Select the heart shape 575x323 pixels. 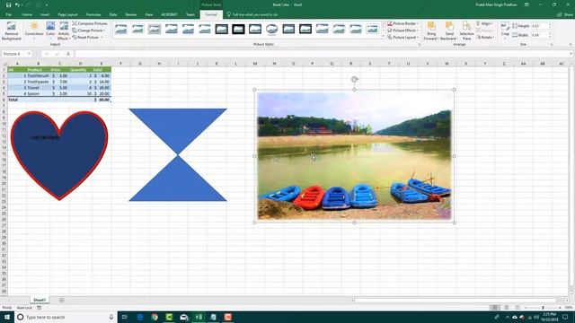coord(59,155)
